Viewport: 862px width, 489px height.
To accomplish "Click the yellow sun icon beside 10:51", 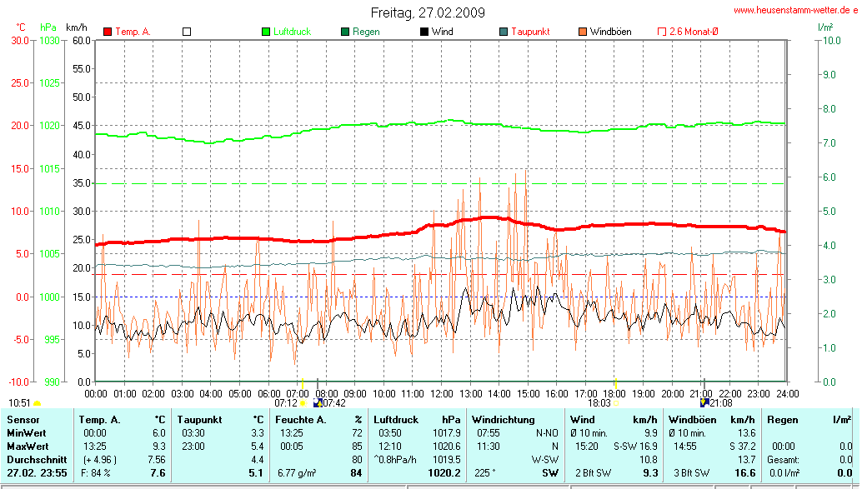I will click(x=38, y=403).
